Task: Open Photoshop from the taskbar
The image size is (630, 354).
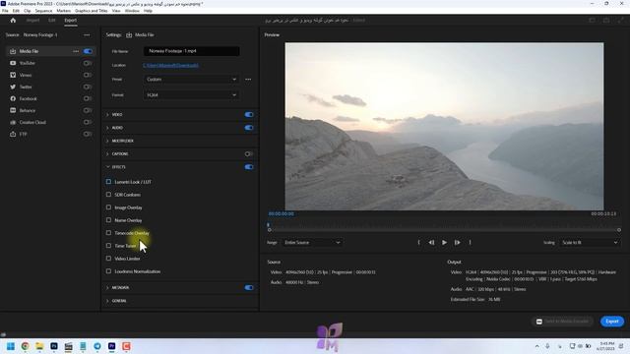Action: coord(54,346)
